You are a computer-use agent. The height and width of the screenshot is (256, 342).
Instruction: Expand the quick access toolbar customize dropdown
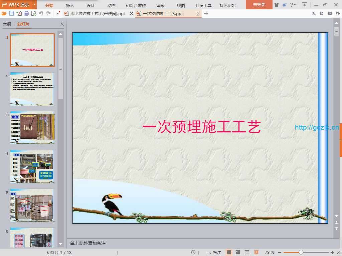pyautogui.click(x=58, y=13)
